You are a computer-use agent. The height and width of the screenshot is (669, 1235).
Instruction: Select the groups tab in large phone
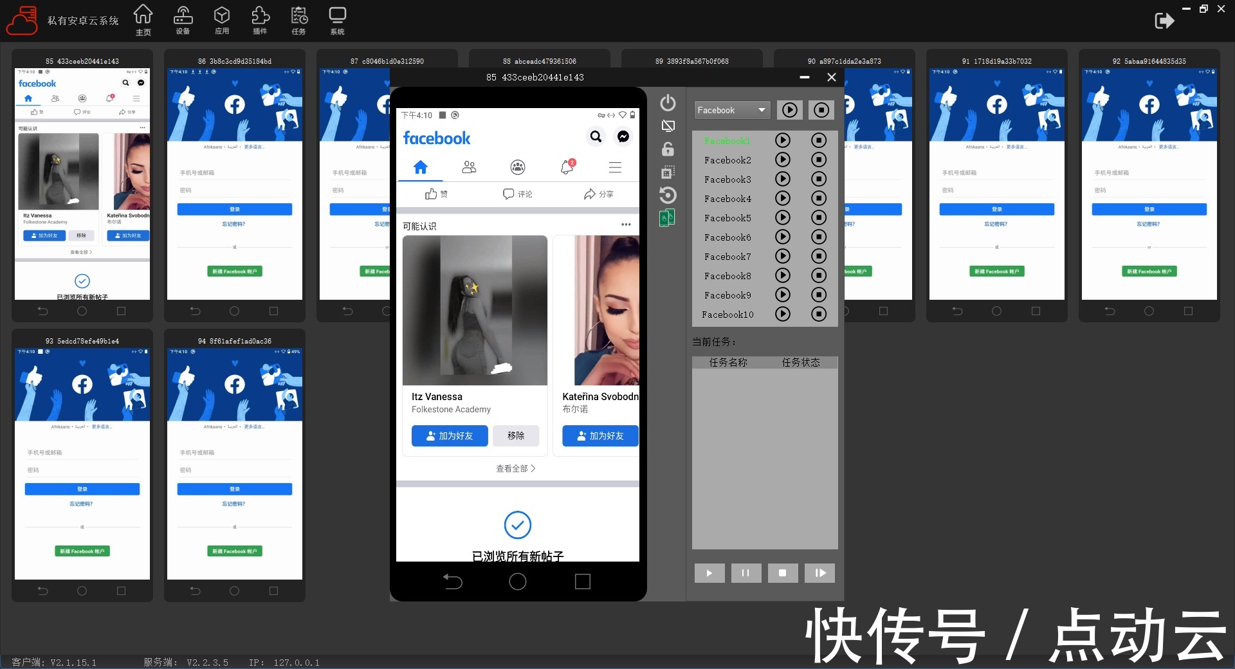click(518, 168)
